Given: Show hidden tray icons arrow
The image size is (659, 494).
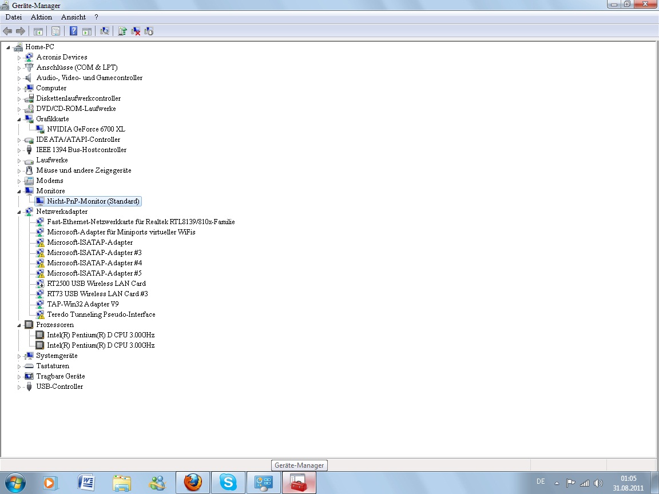Looking at the screenshot, I should 557,484.
